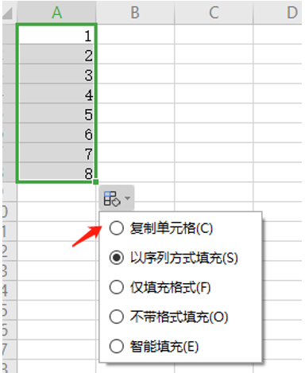Screen dimensions: 305x373
Task: Click the cell containing 6
Action: (56, 133)
